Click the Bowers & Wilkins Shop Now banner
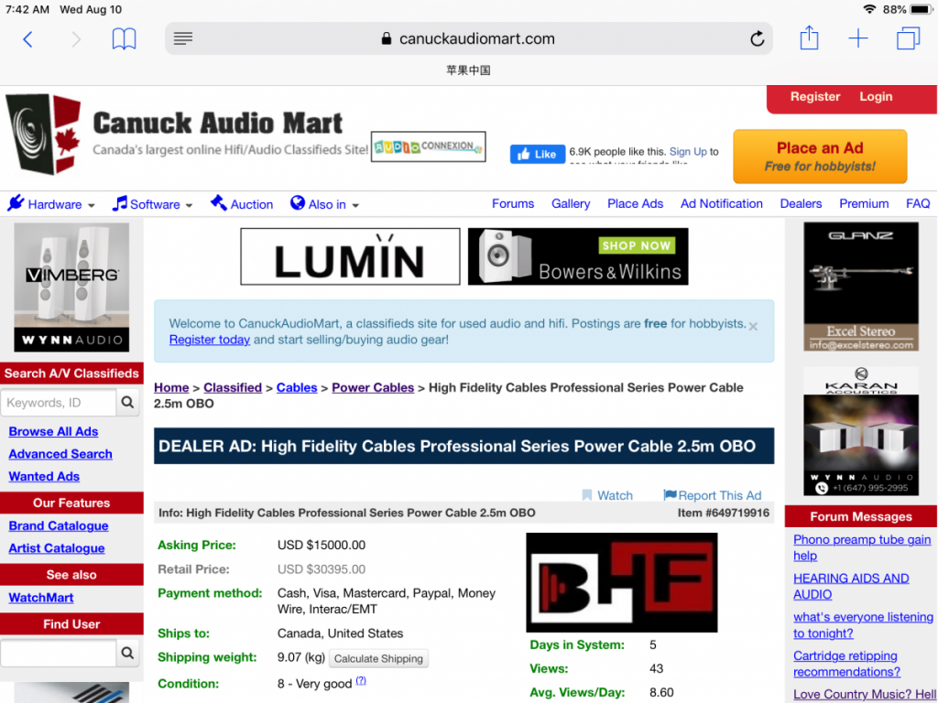Screen dimensions: 938x703 (578, 256)
